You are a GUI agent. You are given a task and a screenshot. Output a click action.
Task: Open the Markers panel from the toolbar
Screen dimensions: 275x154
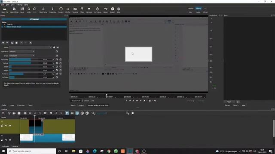coord(89,10)
